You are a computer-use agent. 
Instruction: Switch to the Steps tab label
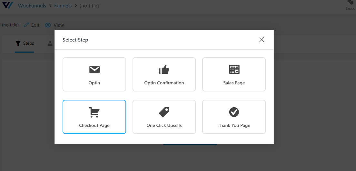[x=29, y=43]
